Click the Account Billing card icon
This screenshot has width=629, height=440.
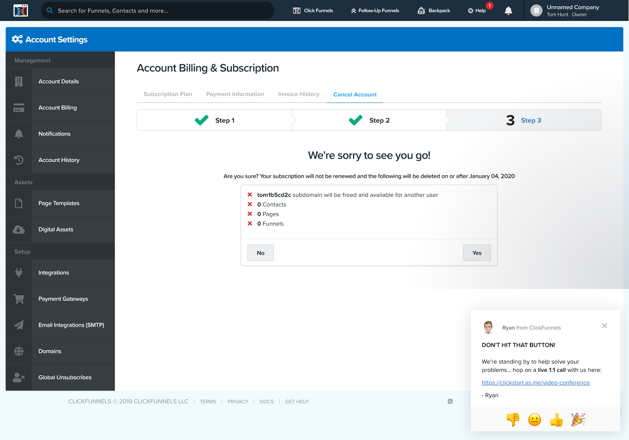click(x=19, y=108)
